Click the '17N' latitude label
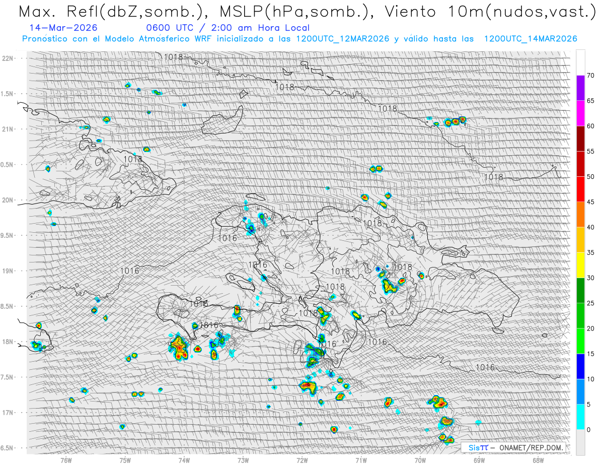604x467 pixels. [8, 412]
